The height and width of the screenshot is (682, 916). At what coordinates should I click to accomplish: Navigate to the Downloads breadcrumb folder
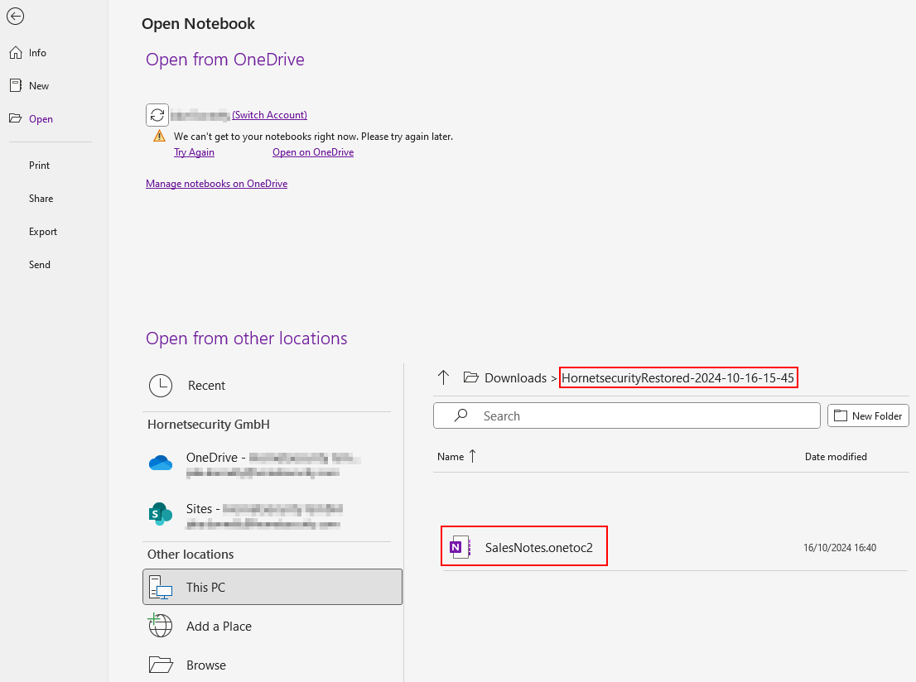(515, 377)
